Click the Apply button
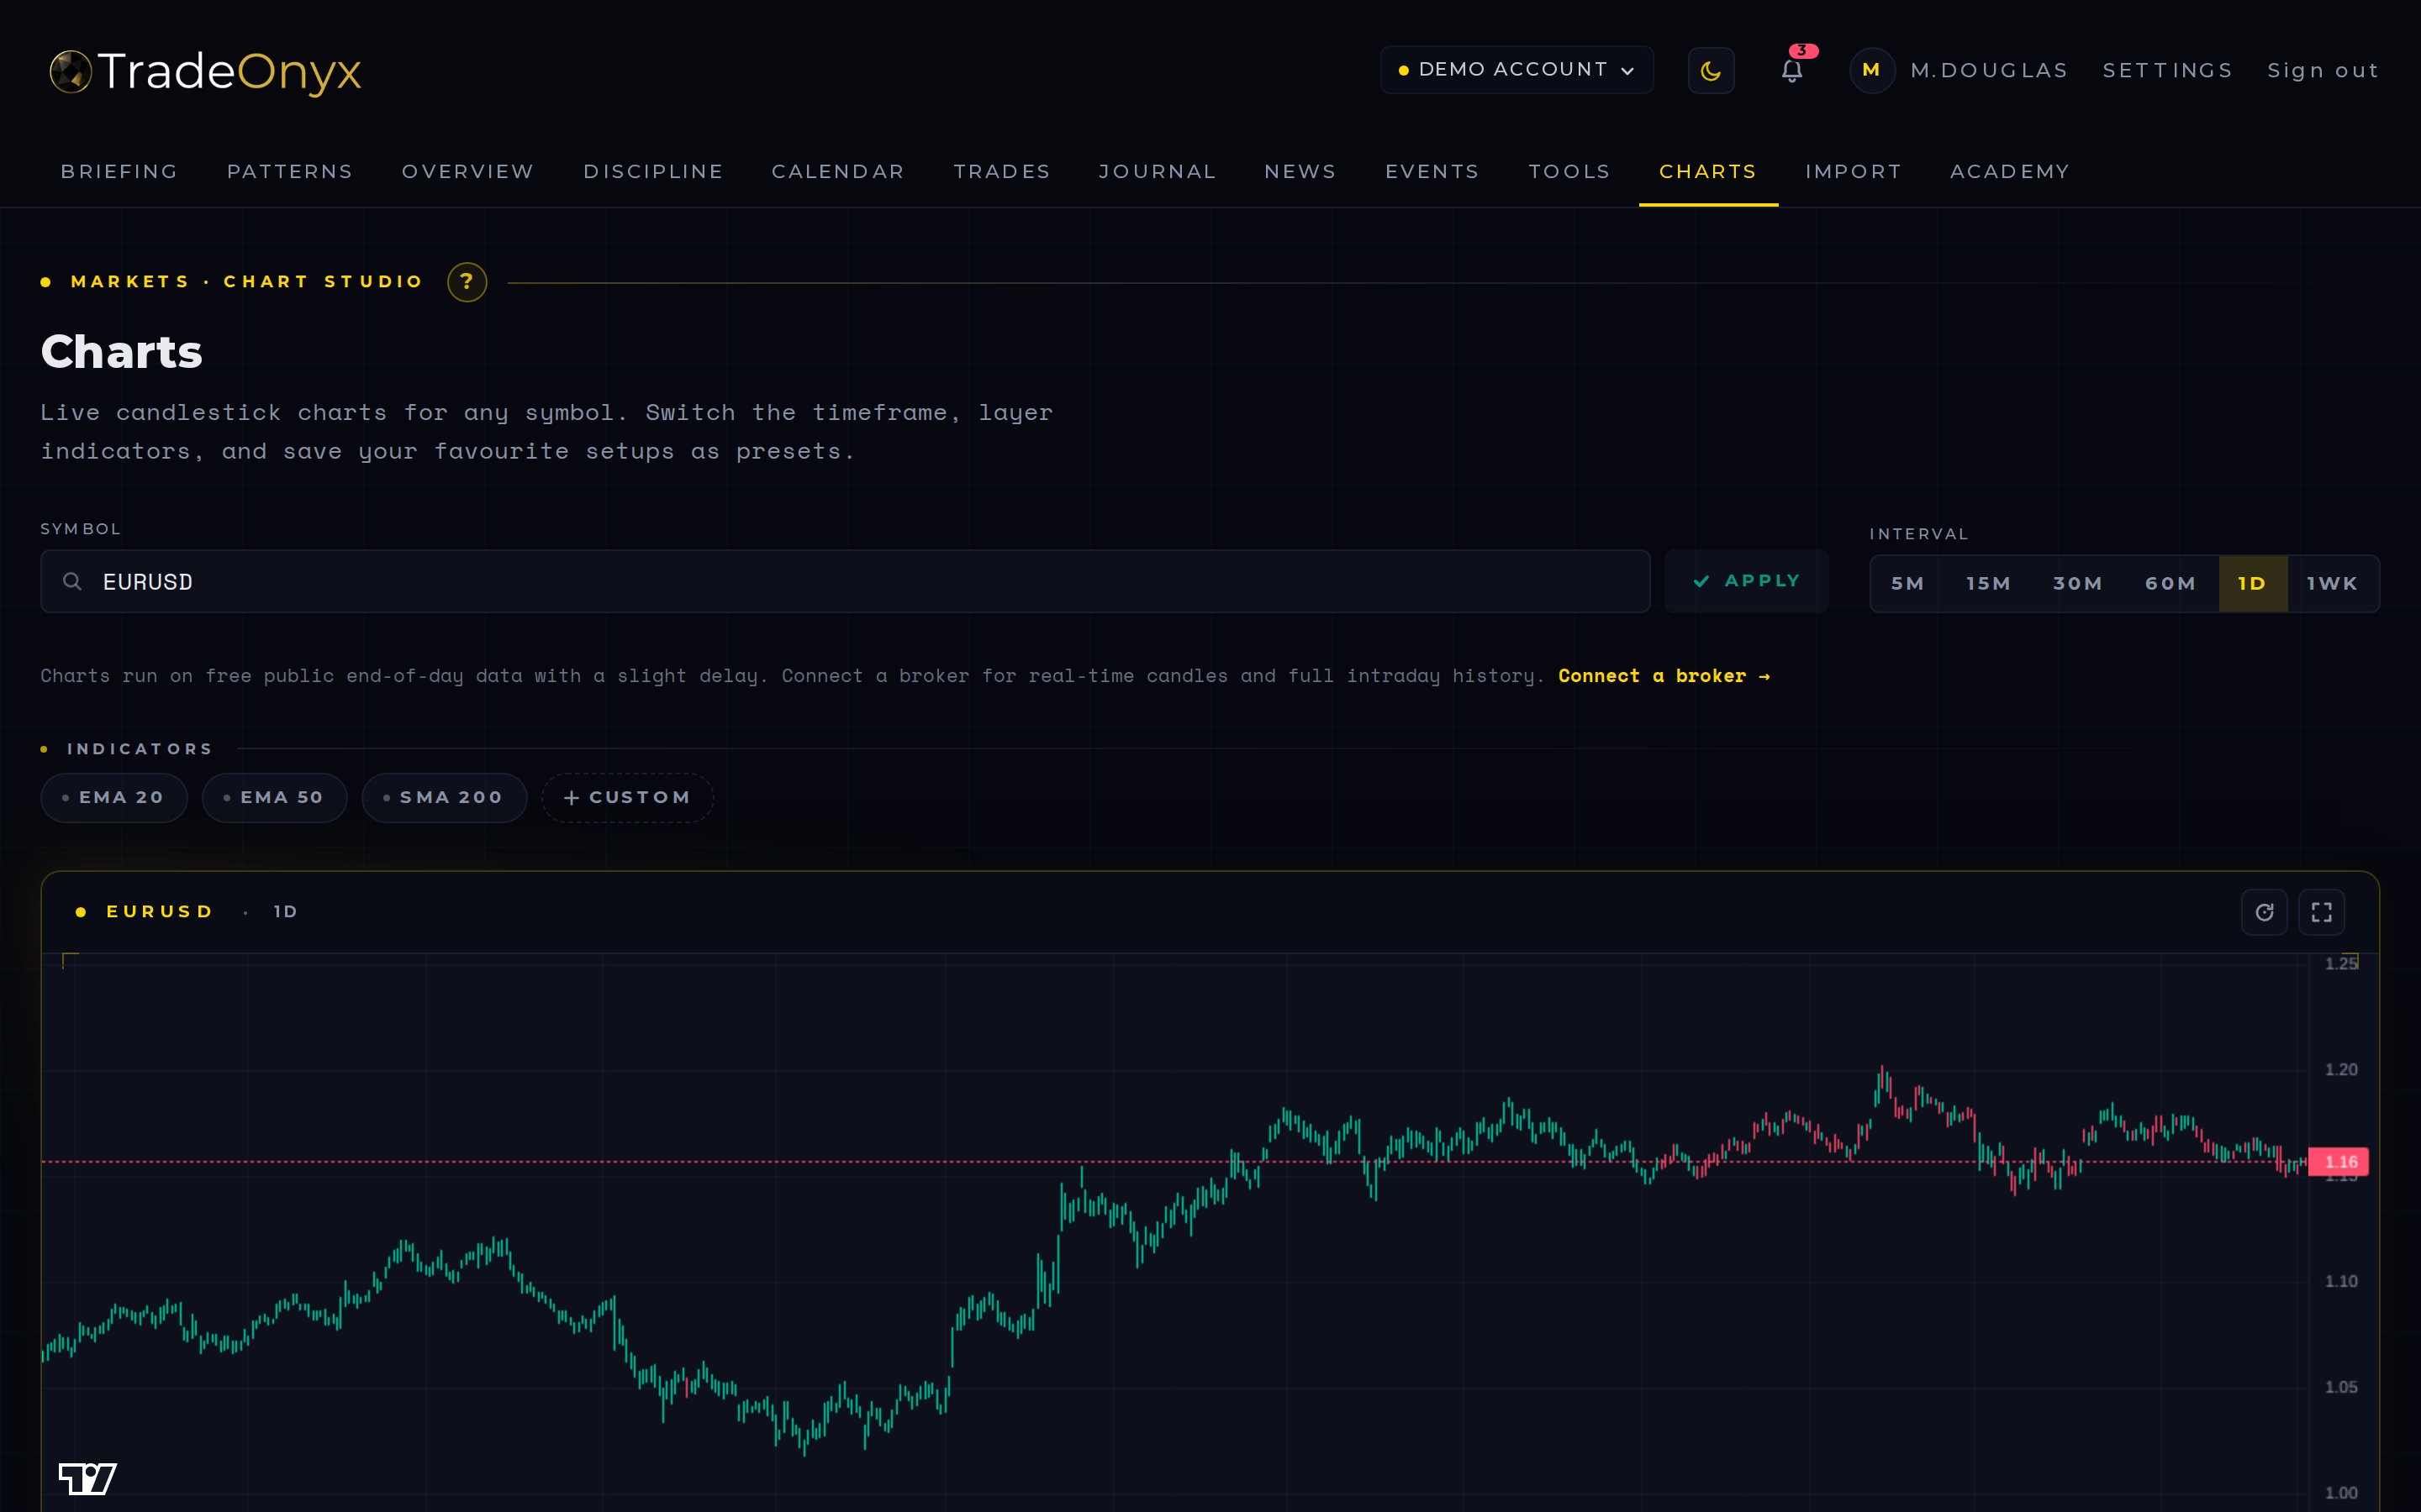Screen dimensions: 2421x1512 [x=1747, y=581]
